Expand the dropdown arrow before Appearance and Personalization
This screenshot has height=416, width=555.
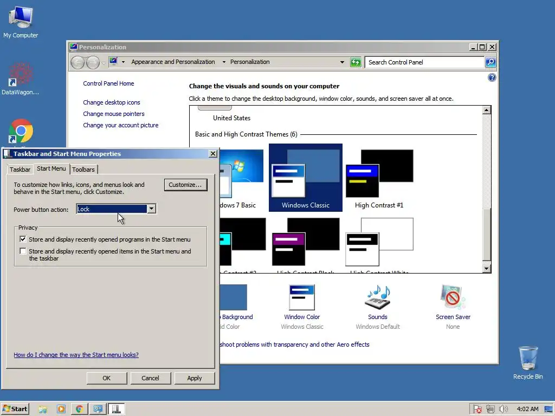[x=123, y=62]
